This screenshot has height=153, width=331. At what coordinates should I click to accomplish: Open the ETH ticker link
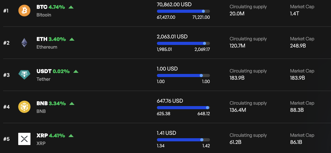coord(42,39)
